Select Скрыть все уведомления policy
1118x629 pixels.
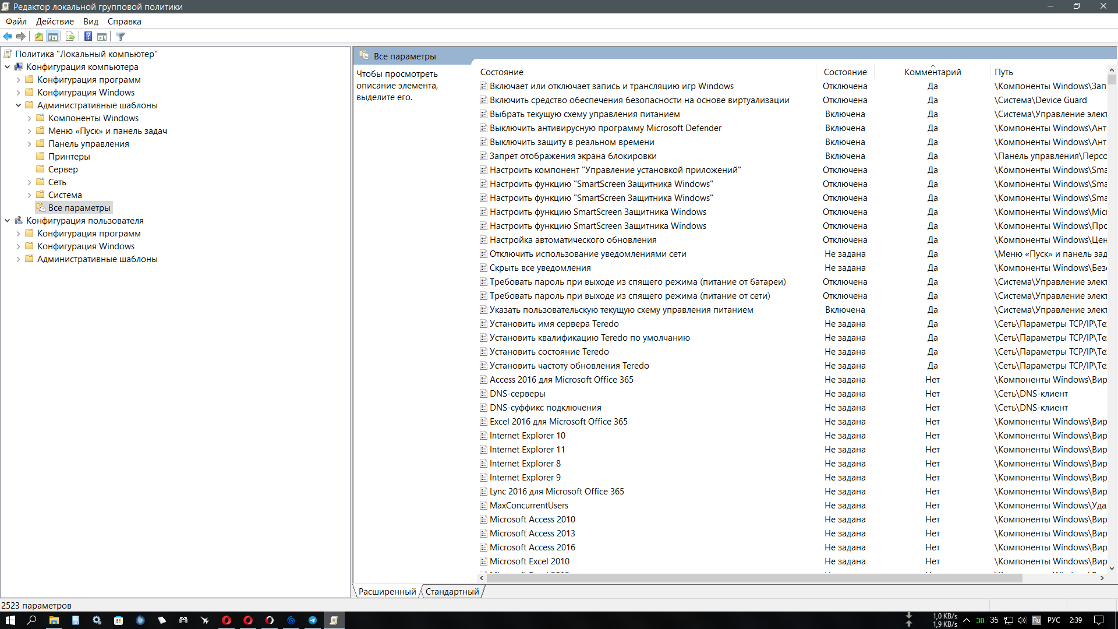pyautogui.click(x=540, y=268)
